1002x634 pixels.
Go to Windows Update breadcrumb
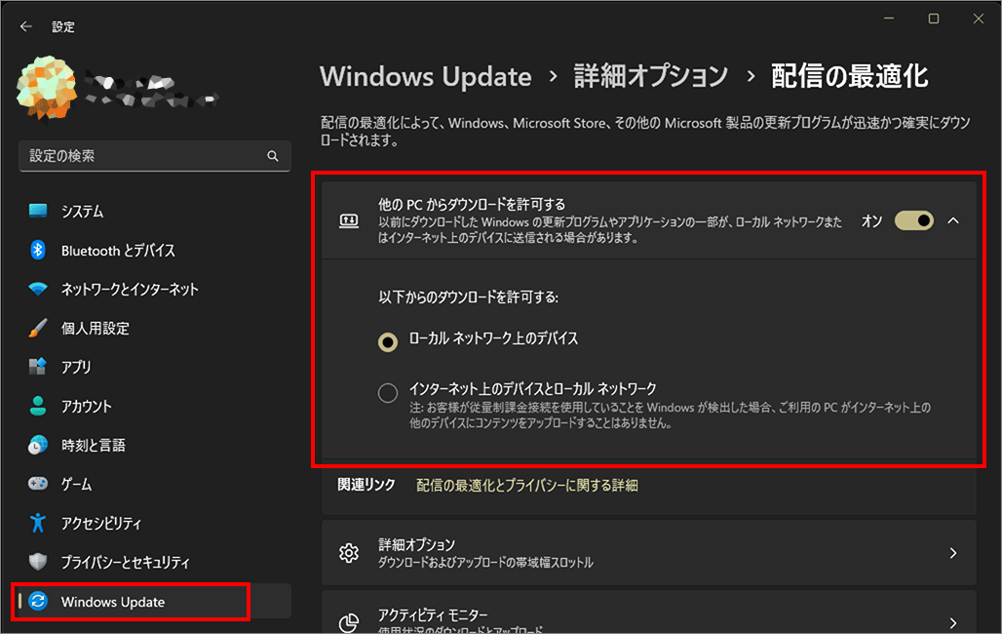426,77
